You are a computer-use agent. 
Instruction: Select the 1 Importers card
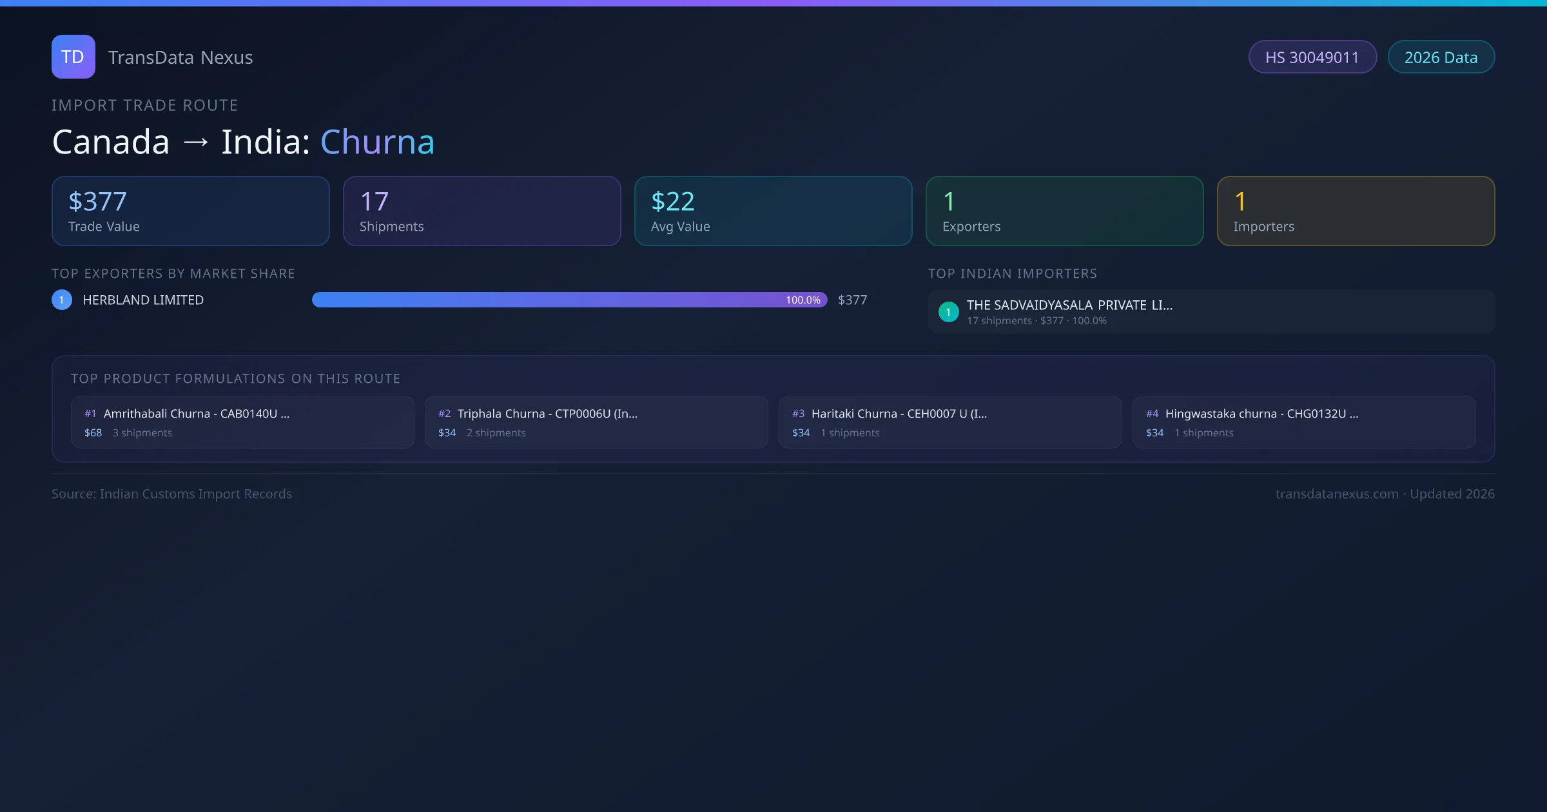1356,211
